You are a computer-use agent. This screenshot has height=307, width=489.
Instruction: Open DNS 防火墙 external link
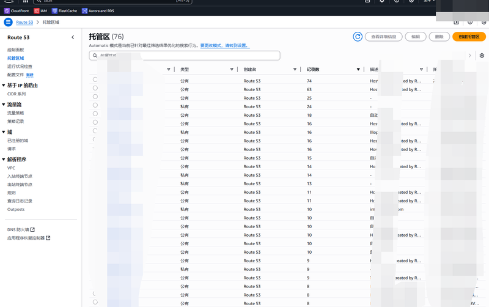[x=21, y=229]
